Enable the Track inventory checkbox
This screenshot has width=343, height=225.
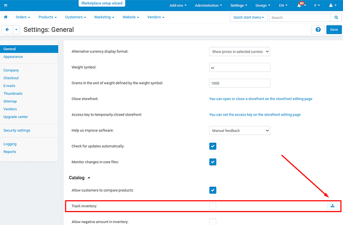(213, 206)
